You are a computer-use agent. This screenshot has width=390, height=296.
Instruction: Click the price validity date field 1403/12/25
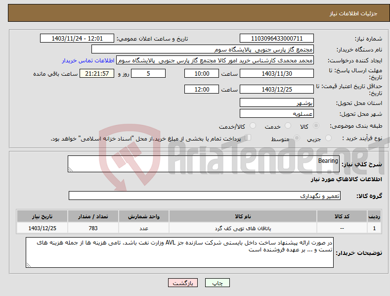click(277, 89)
